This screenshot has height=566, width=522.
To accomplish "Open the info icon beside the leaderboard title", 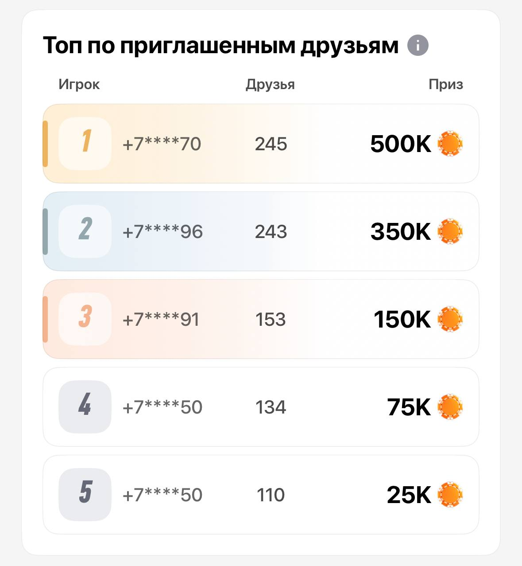I will click(x=418, y=45).
